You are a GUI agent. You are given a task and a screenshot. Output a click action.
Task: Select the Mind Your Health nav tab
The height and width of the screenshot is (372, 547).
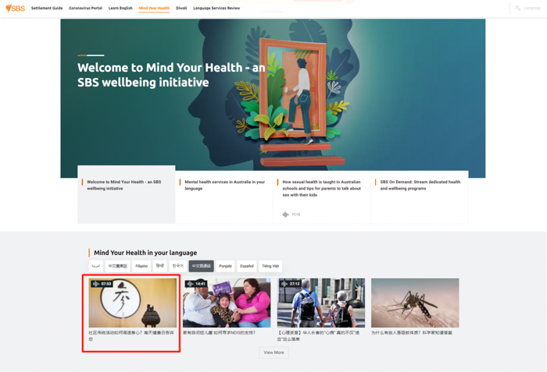pos(154,8)
